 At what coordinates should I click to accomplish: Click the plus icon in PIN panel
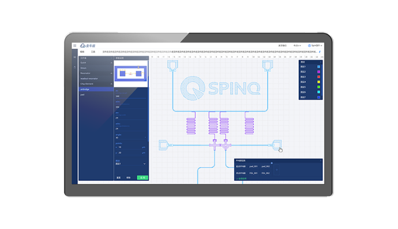(x=277, y=170)
